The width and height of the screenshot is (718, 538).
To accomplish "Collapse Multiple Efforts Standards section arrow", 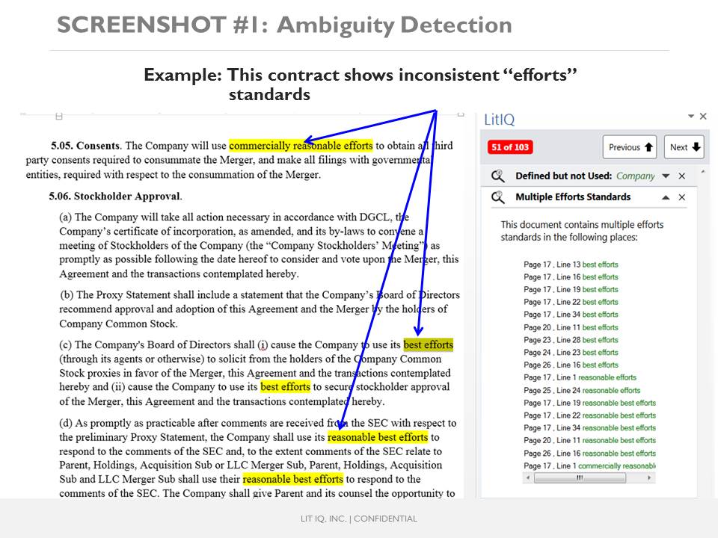I will (666, 197).
